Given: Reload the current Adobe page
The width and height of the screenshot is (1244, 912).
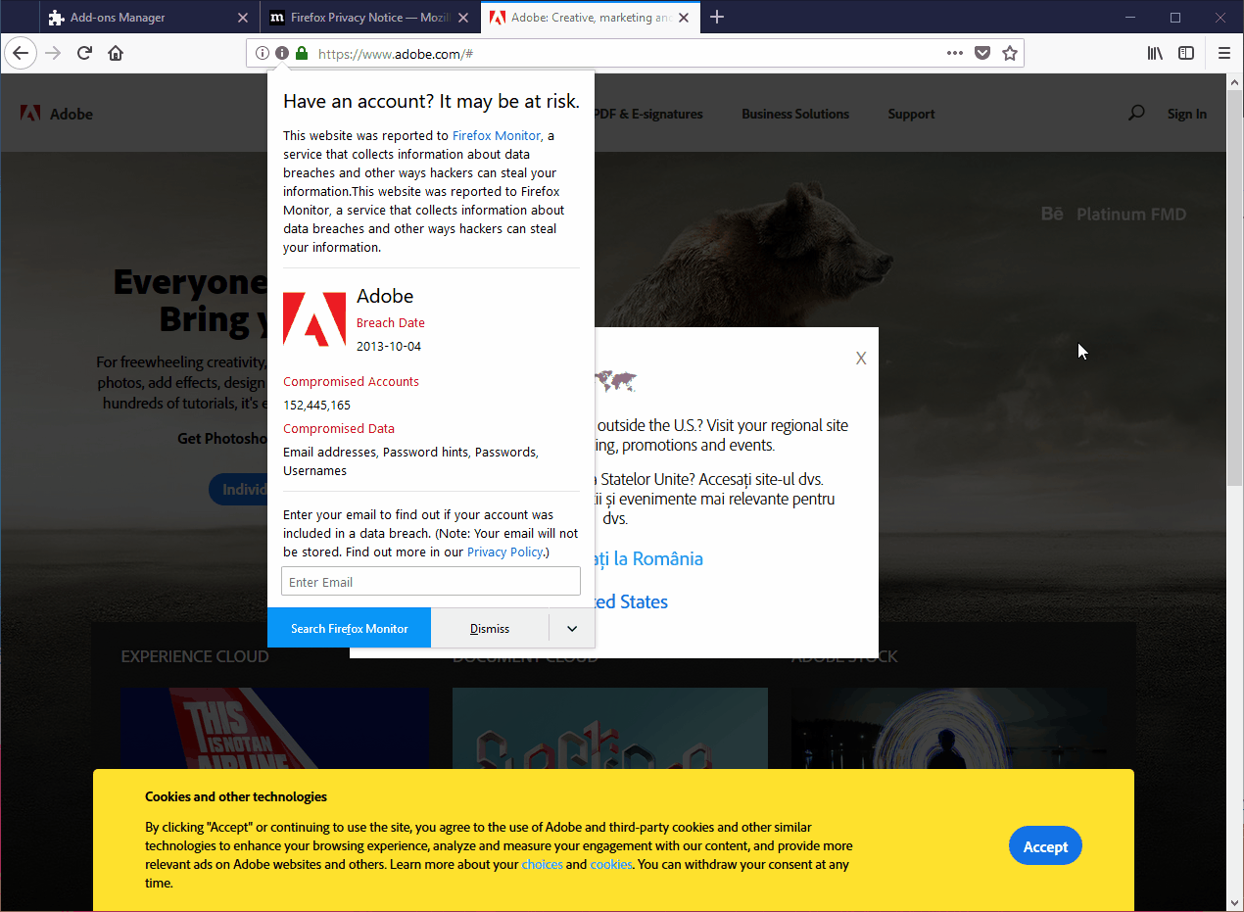Looking at the screenshot, I should 84,53.
